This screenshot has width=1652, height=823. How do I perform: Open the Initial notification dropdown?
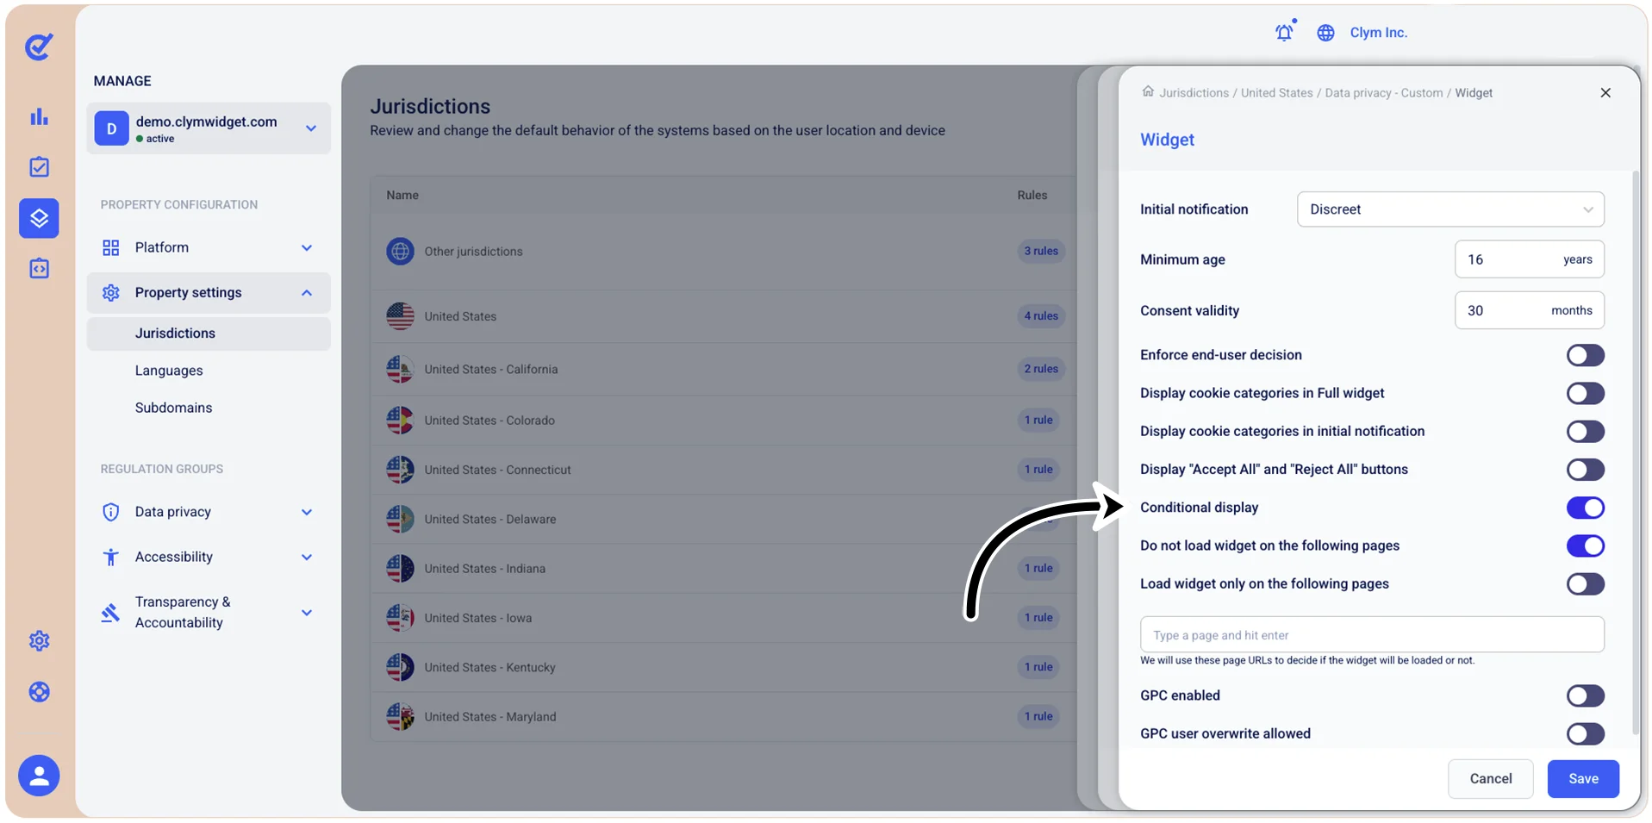click(1450, 209)
